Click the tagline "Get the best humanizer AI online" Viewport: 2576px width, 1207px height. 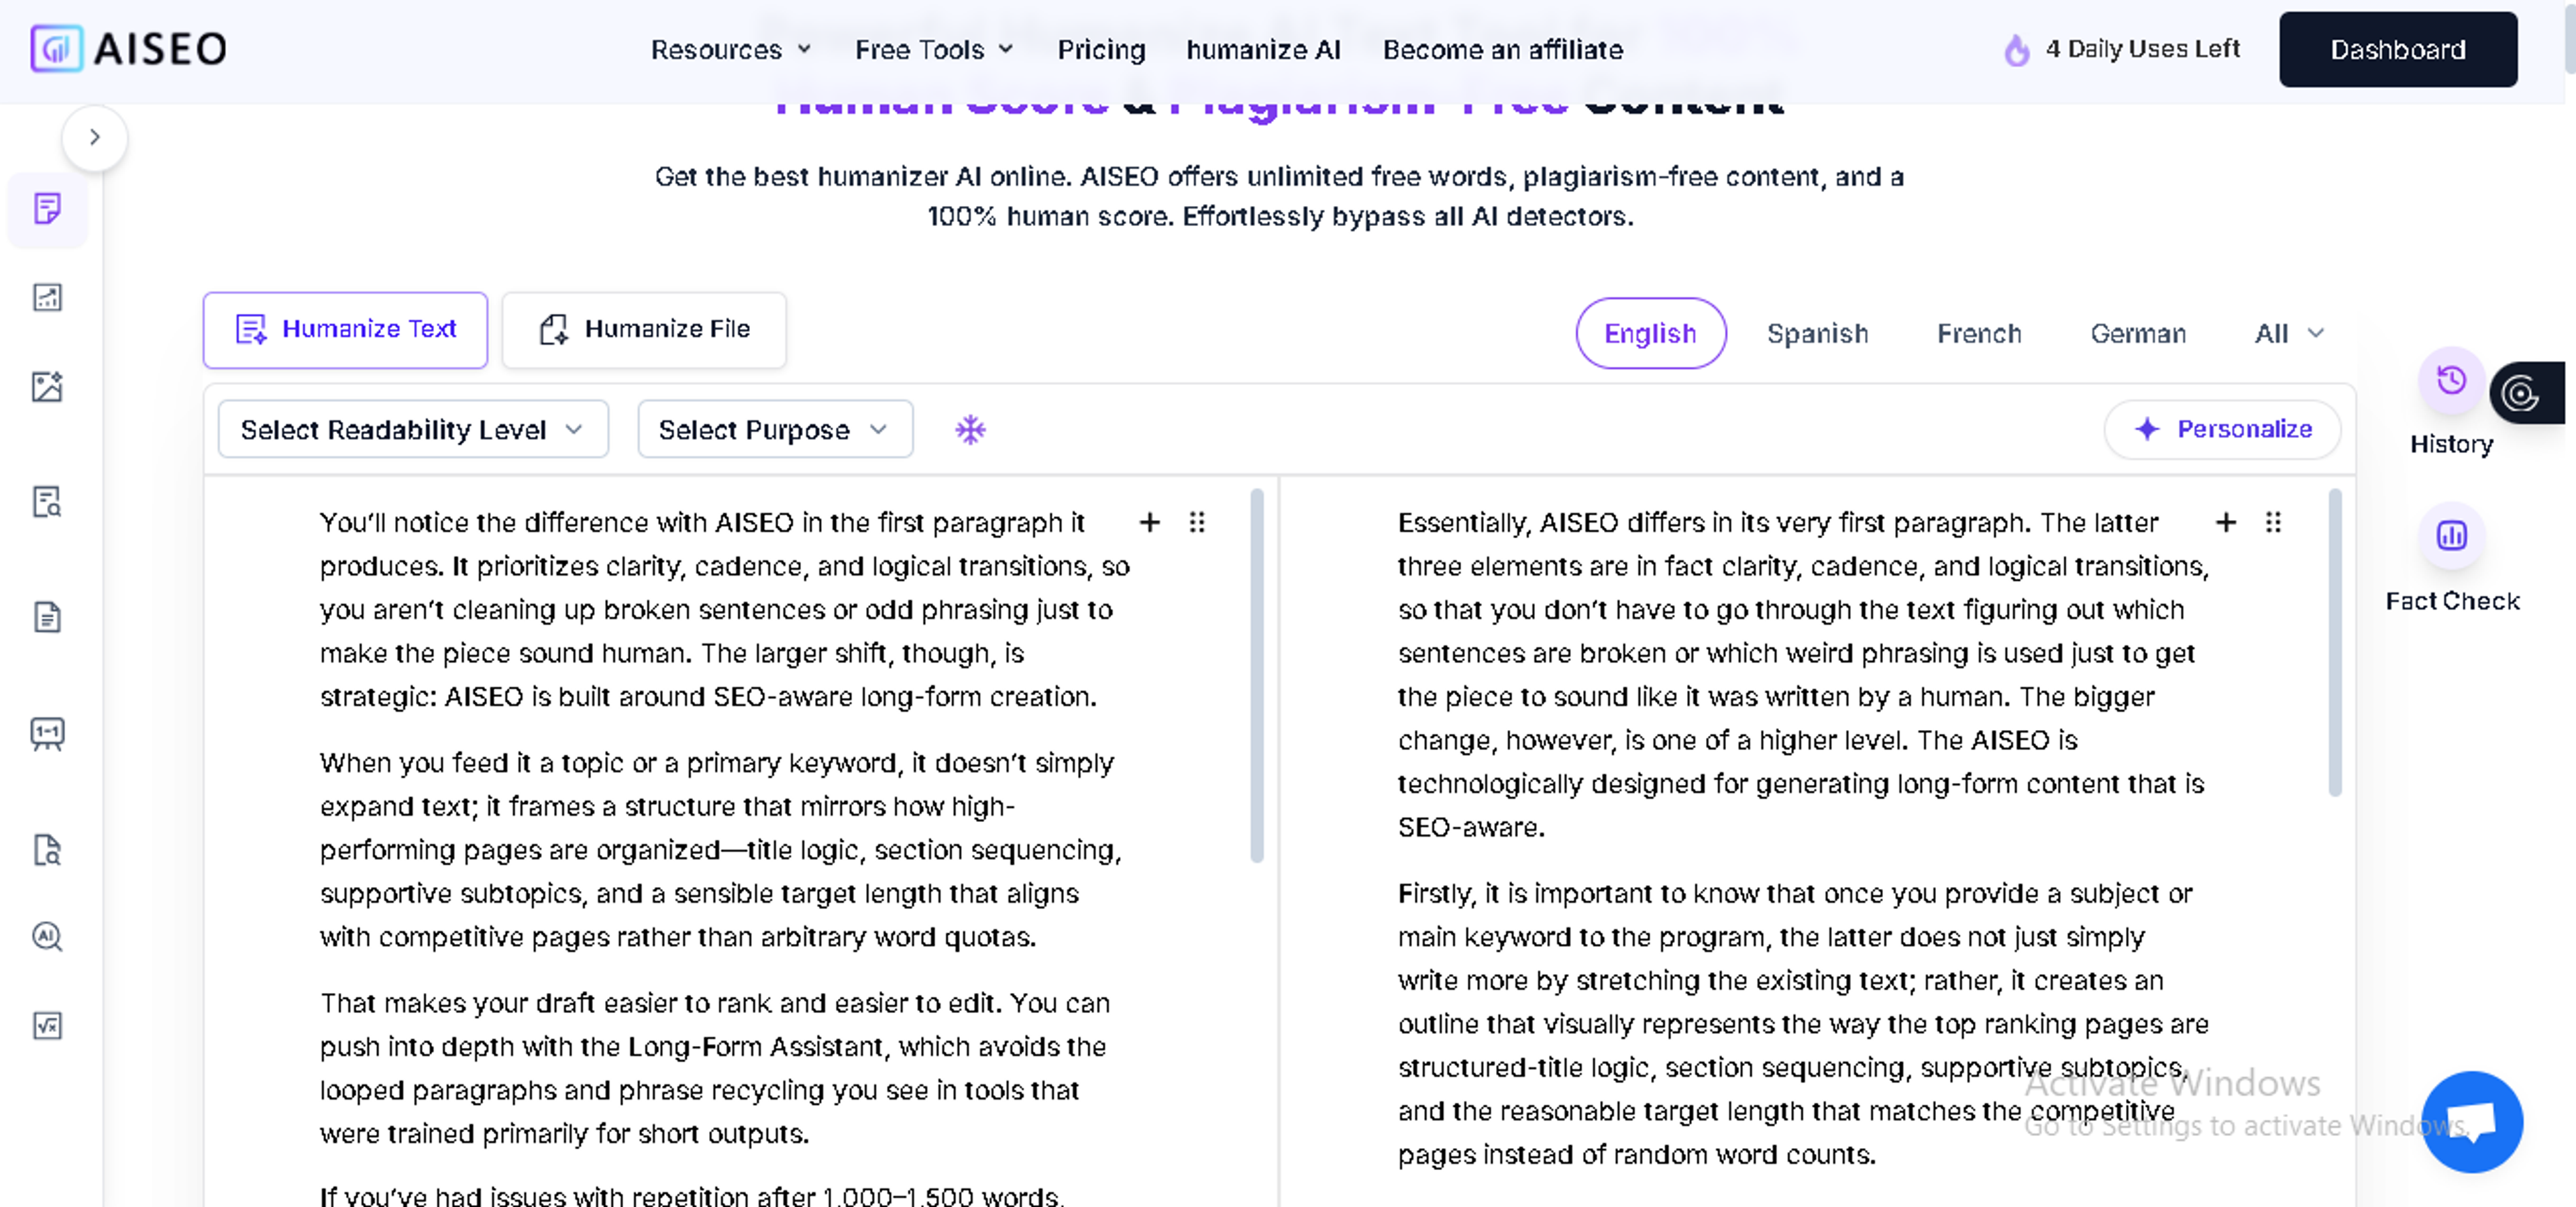1279,196
